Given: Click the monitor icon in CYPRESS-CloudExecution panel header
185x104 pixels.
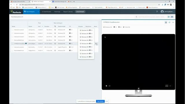Looking at the screenshot, I should click(x=166, y=23).
